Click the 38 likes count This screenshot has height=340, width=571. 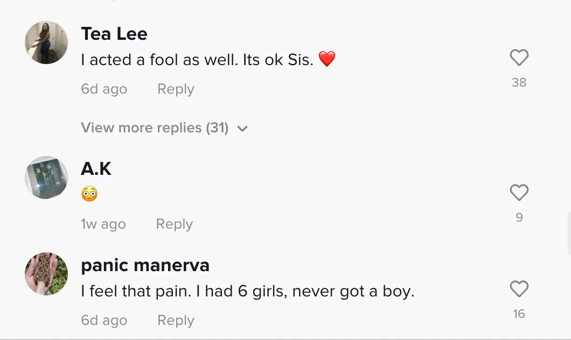pos(519,82)
